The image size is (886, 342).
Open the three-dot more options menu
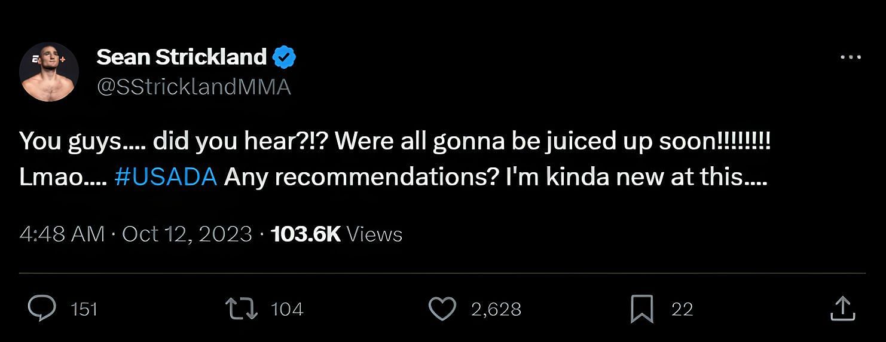pyautogui.click(x=850, y=57)
